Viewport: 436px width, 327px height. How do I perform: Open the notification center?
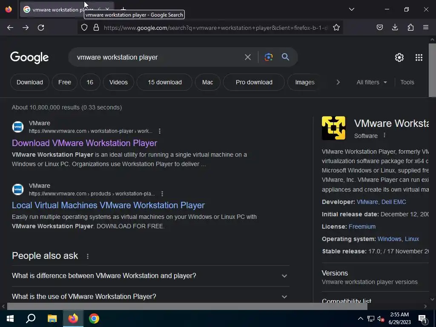pos(422,318)
